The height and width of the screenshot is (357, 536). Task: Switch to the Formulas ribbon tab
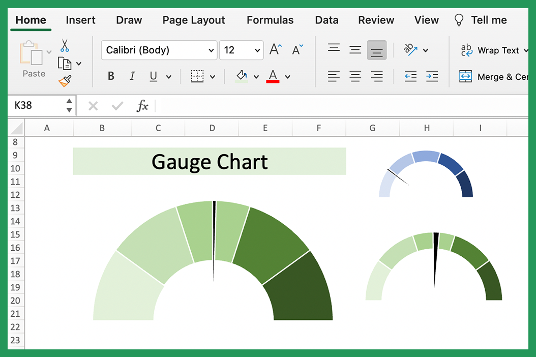(x=270, y=20)
